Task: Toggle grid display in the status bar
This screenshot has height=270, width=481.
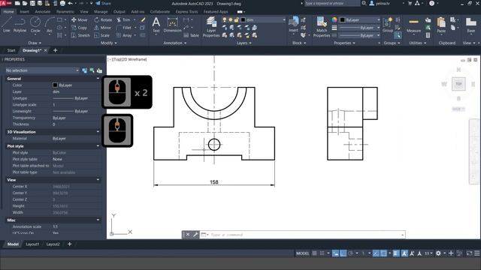Action: (314, 253)
